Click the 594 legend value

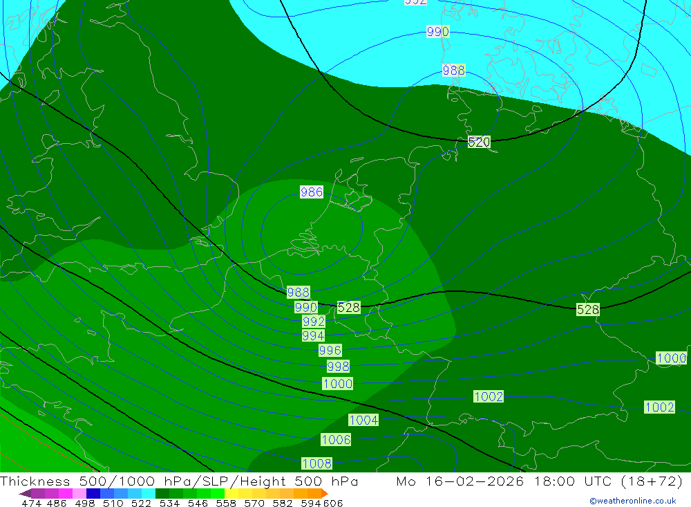pos(311,504)
